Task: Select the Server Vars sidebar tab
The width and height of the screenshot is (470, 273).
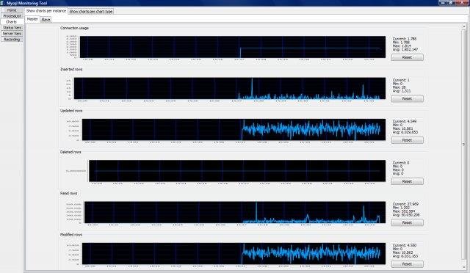Action: click(x=12, y=34)
